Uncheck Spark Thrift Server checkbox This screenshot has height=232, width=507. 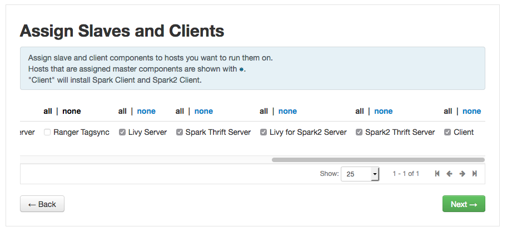point(180,133)
